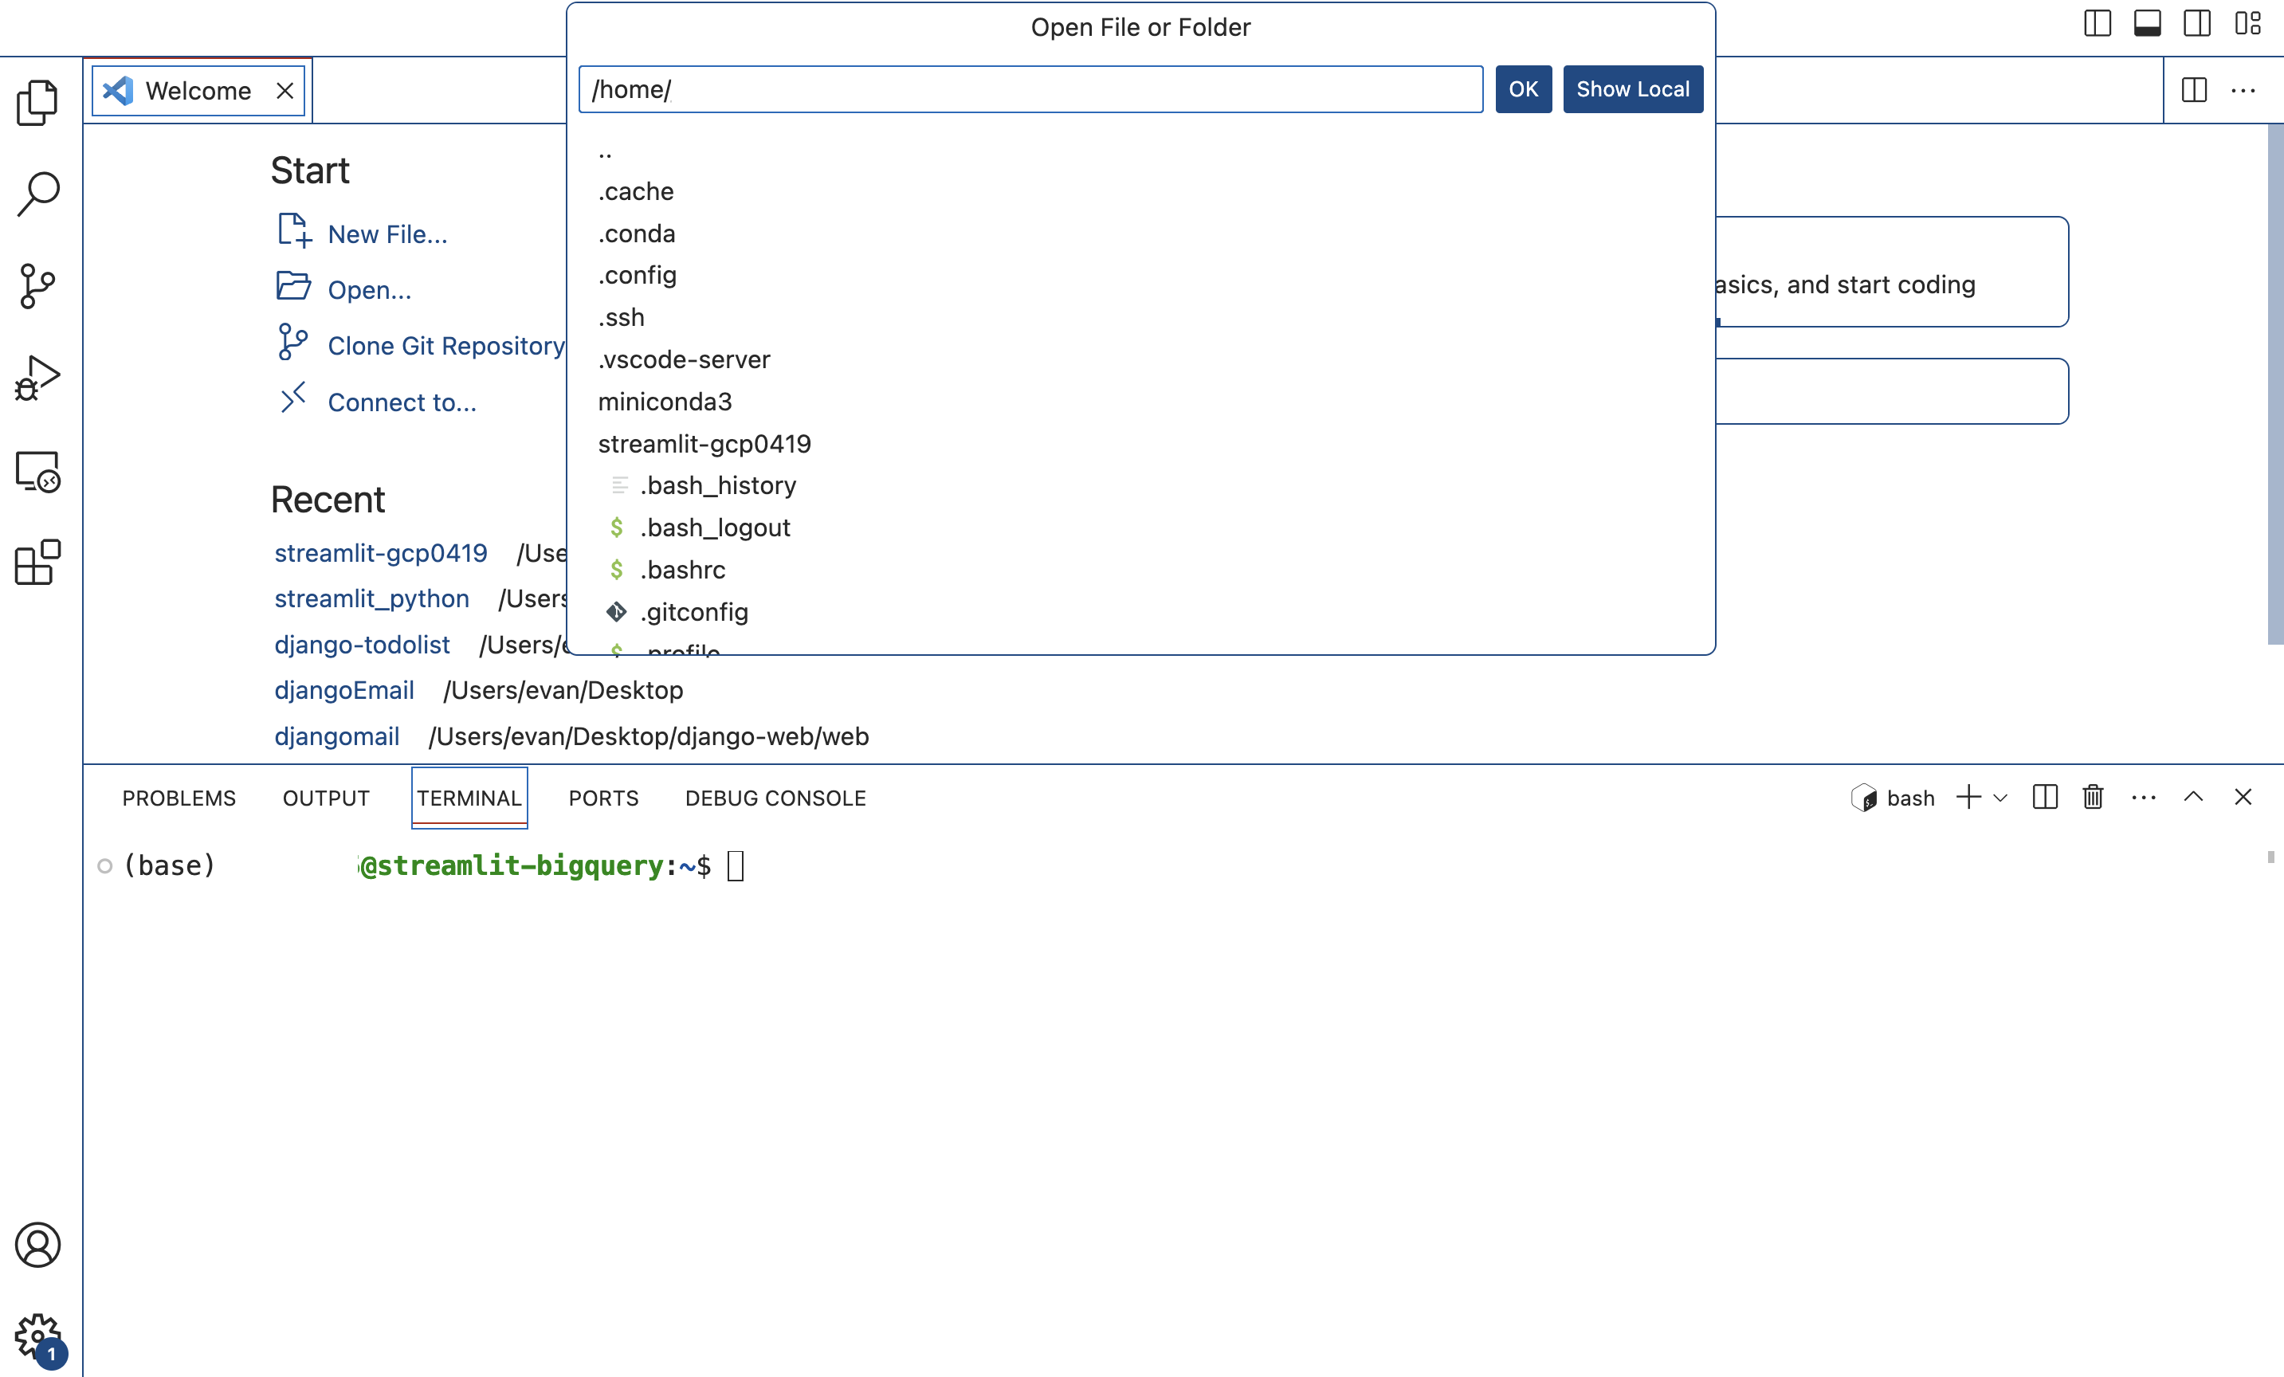
Task: Click the /home/ path input field
Action: pos(1030,89)
